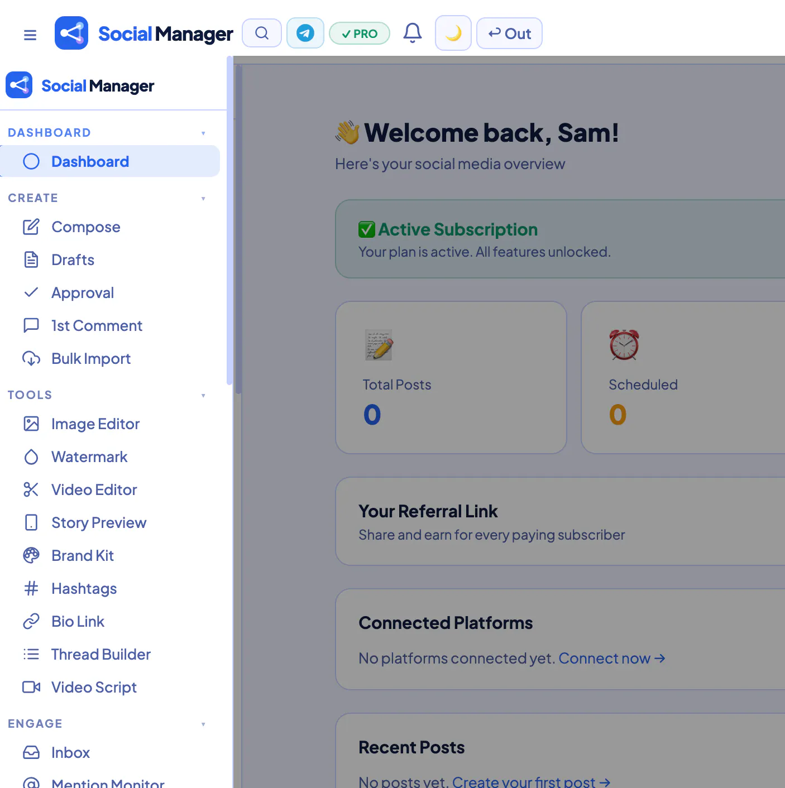Image resolution: width=785 pixels, height=788 pixels.
Task: Open Dashboard menu item
Action: pos(110,161)
